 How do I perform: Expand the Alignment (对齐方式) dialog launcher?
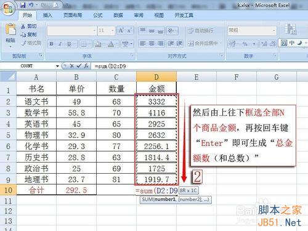click(221, 55)
